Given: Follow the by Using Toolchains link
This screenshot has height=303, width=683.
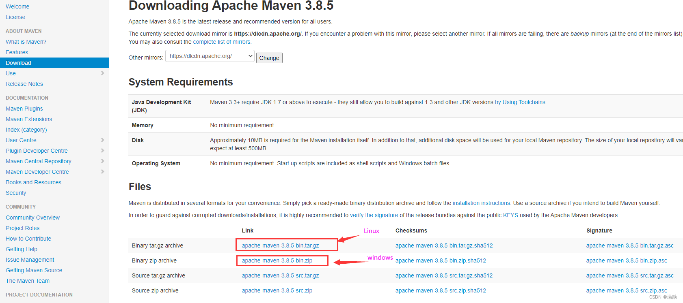Looking at the screenshot, I should pyautogui.click(x=520, y=102).
